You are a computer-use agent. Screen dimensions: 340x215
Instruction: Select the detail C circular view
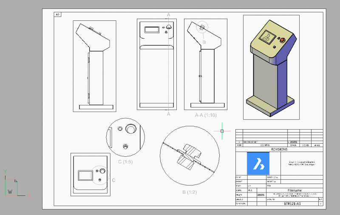(x=125, y=137)
